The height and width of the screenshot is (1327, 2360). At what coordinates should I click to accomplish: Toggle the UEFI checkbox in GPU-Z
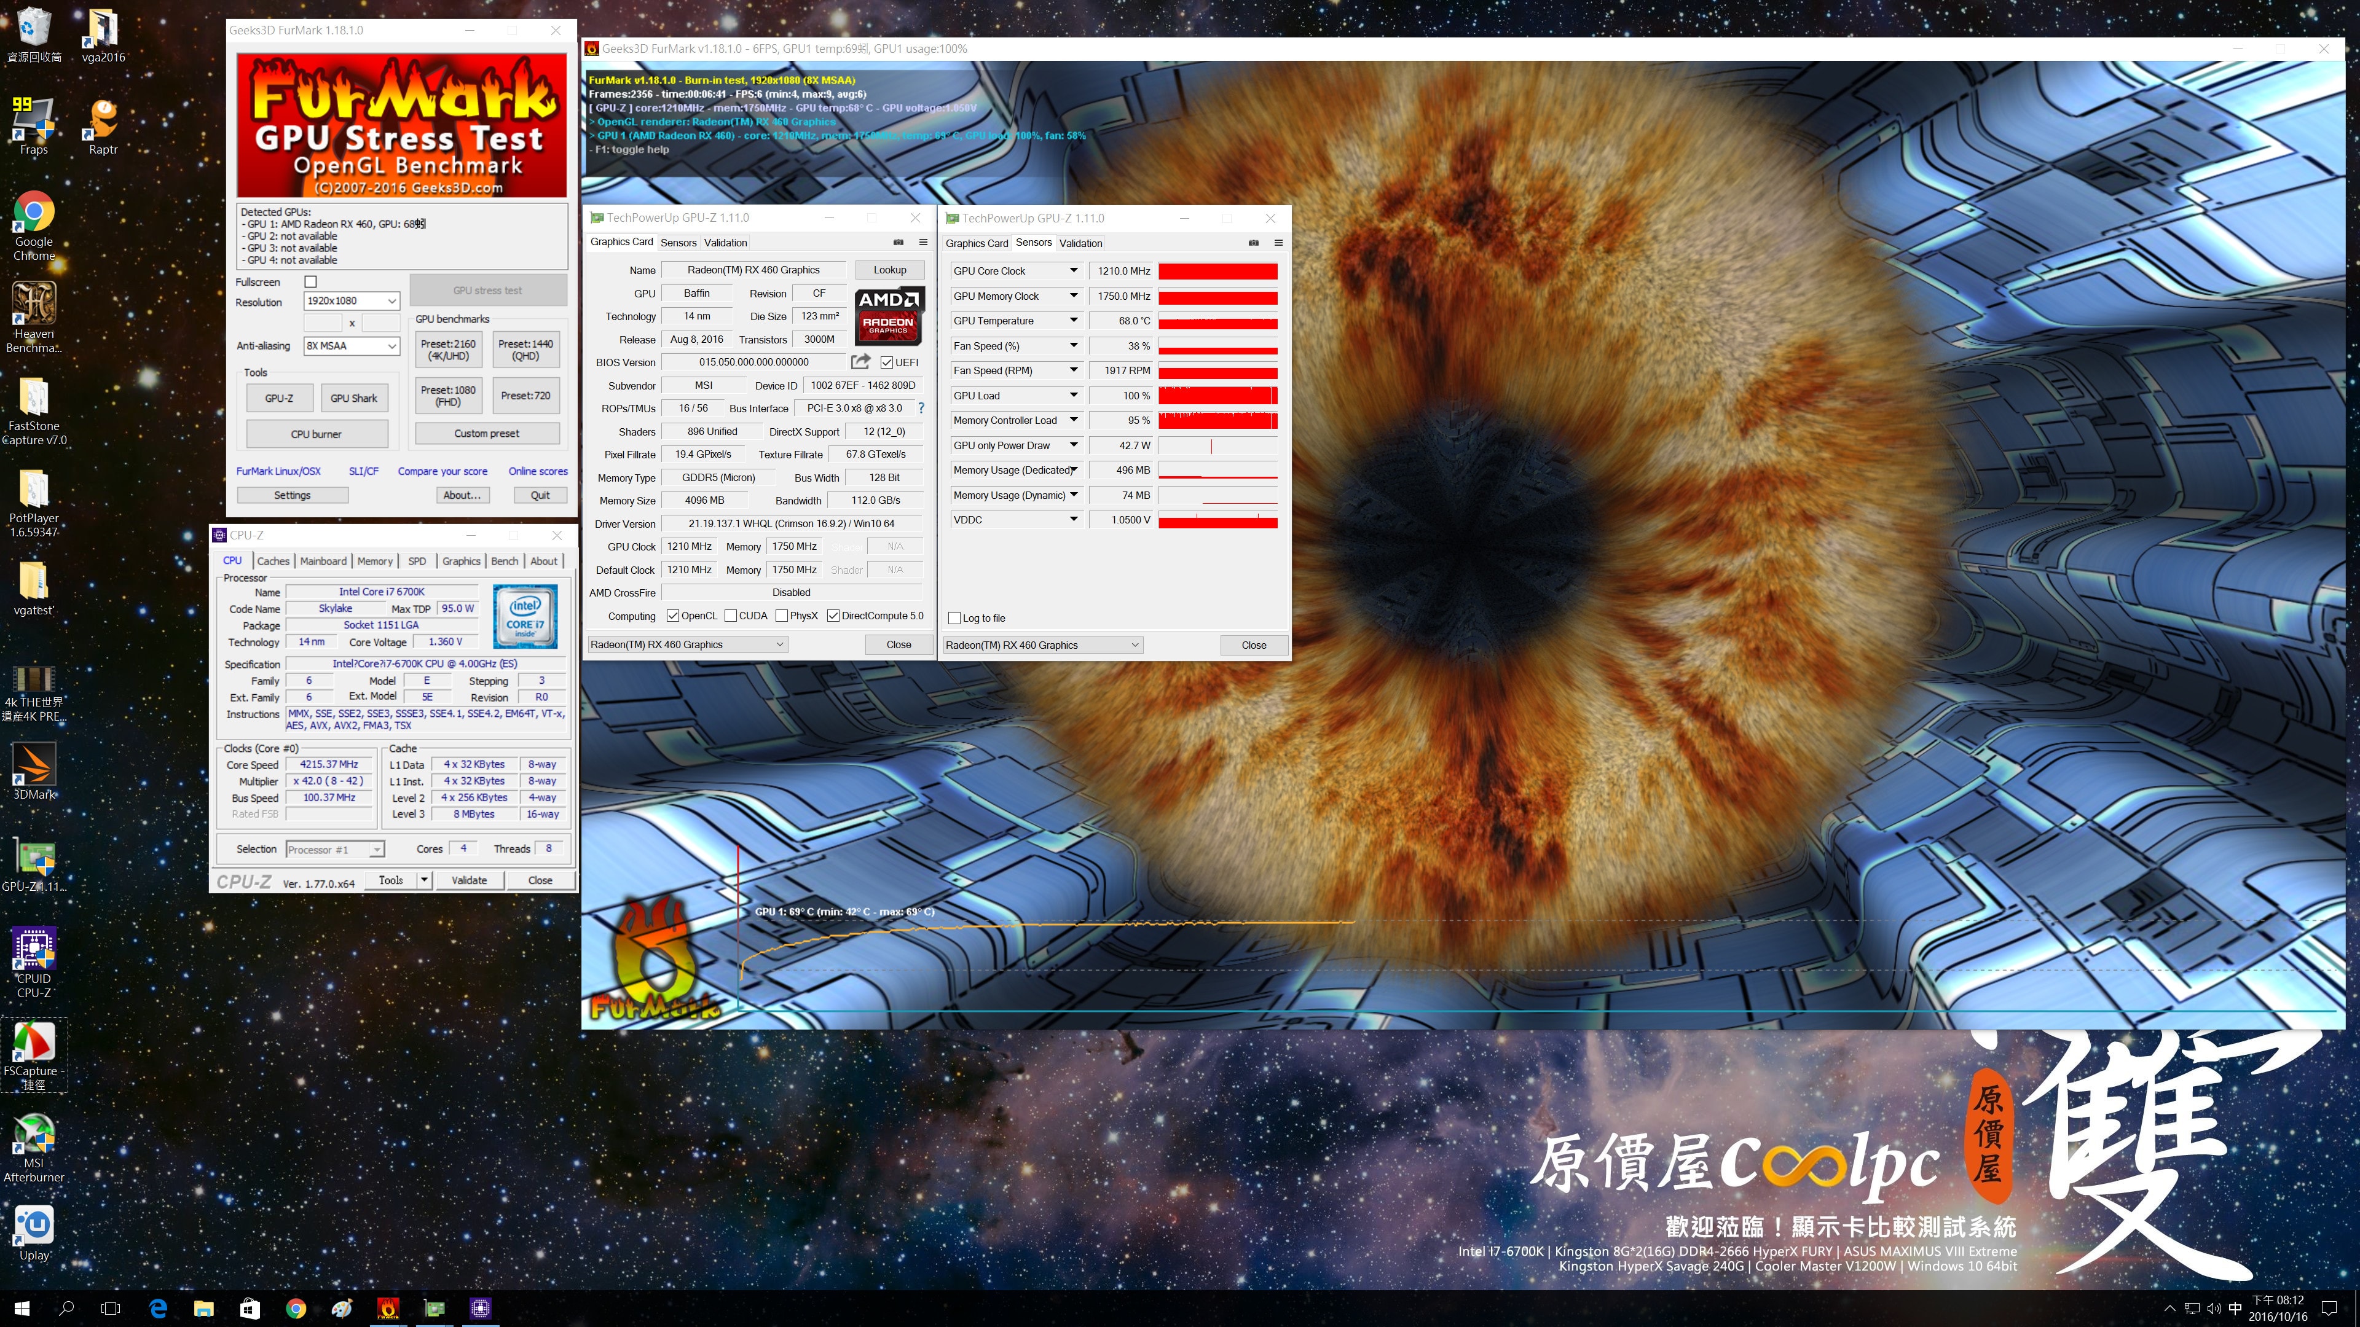(x=887, y=362)
